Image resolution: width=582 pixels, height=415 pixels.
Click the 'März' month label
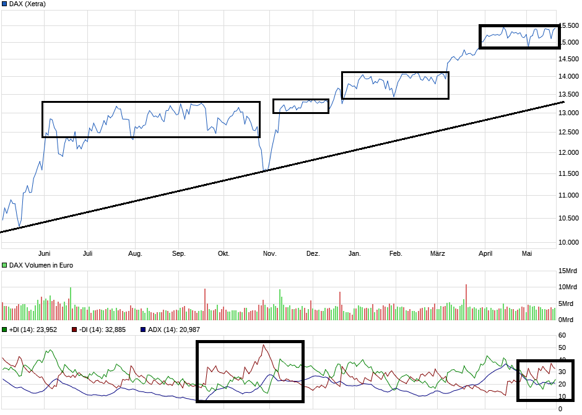click(x=438, y=253)
